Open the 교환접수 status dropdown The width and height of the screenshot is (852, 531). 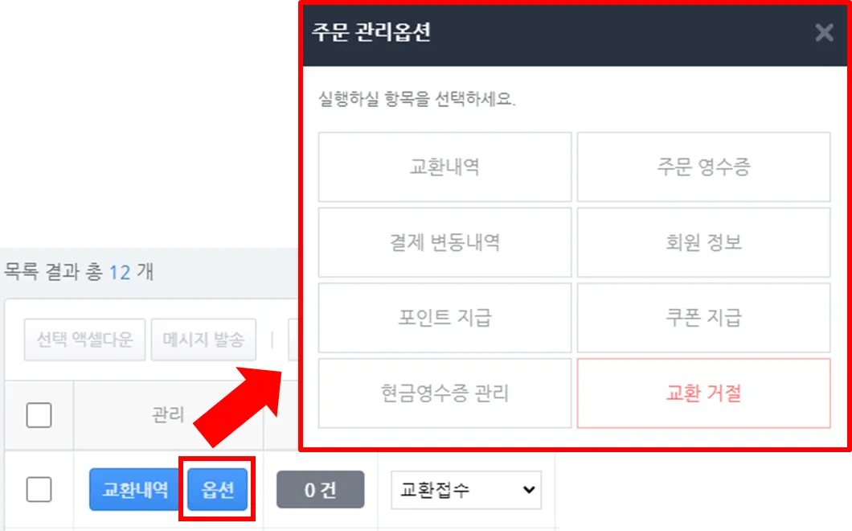466,490
